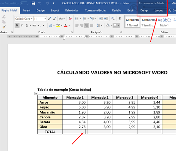Toggle the AutoSave switch
This screenshot has width=176, height=151.
tap(24, 3)
